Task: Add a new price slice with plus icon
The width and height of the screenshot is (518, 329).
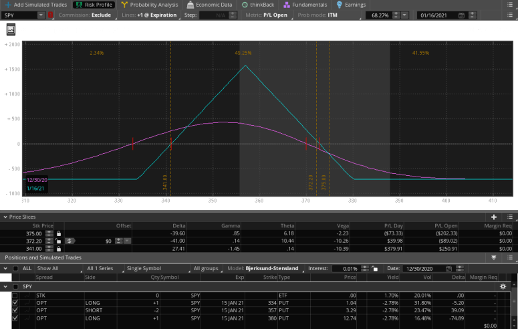Action: tap(494, 217)
